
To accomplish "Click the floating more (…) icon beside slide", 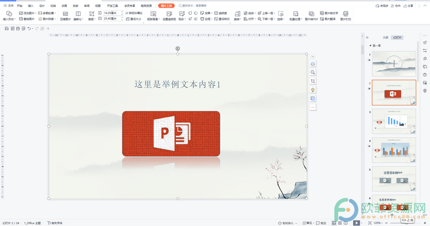I will 313,107.
